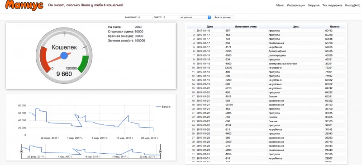Click 'На счете: 9660' text
Screen dimensions: 362x165
click(x=125, y=27)
